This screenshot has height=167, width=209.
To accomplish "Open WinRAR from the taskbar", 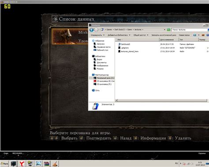I will pyautogui.click(x=46, y=163).
